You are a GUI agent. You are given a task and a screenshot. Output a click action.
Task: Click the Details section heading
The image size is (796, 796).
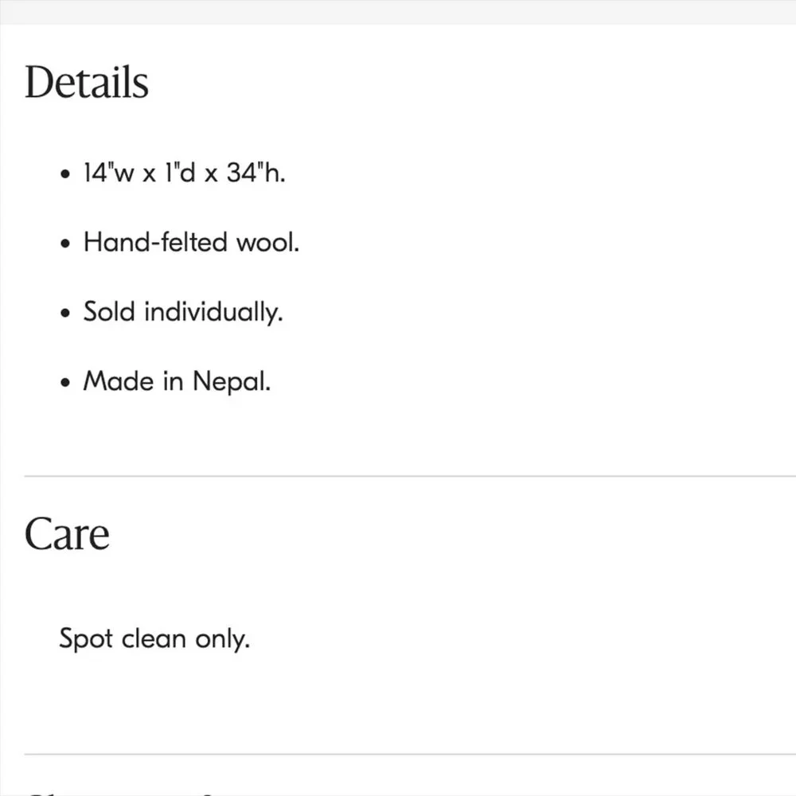86,82
